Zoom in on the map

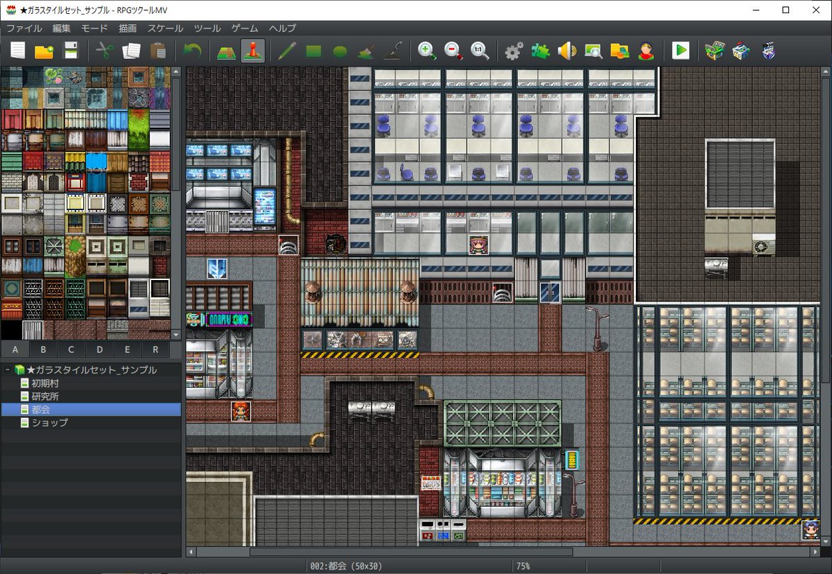427,51
